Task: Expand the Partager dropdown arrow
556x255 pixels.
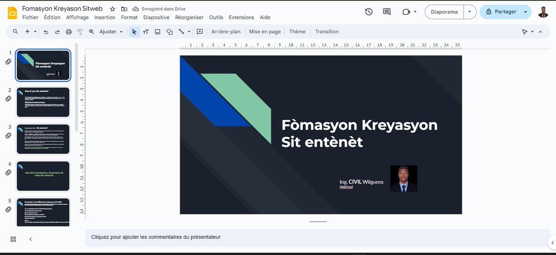Action: coord(525,12)
